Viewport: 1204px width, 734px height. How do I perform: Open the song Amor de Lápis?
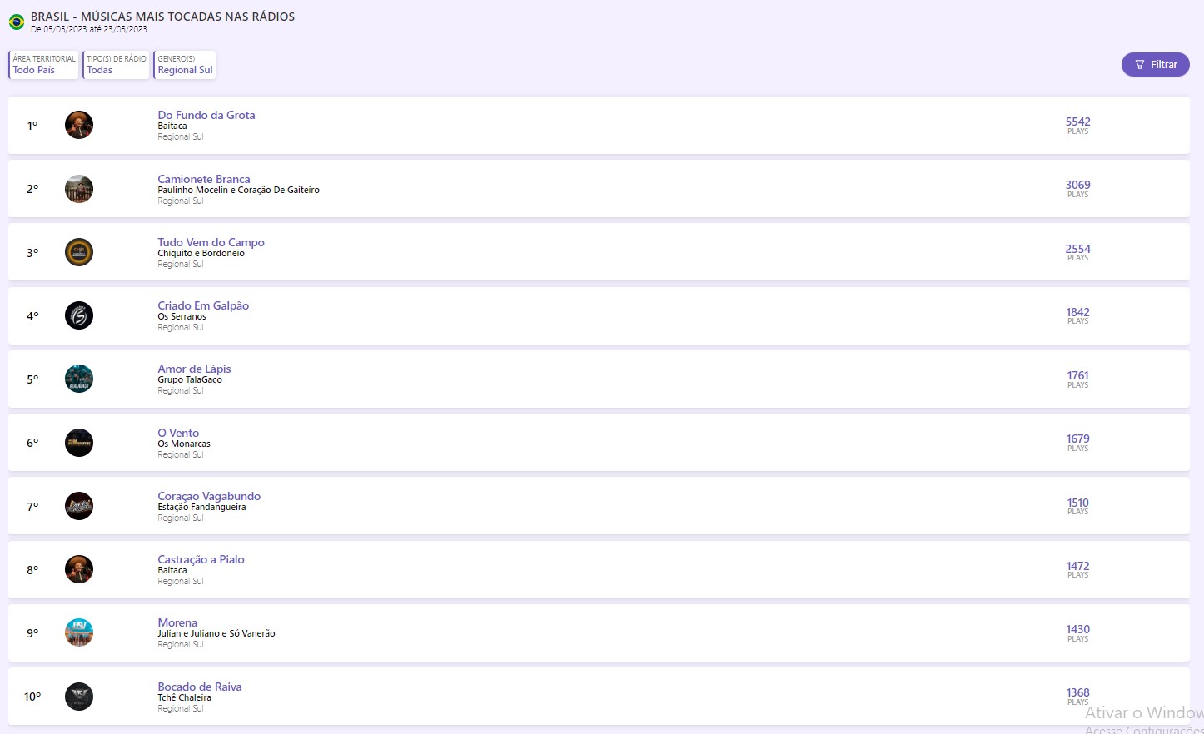pyautogui.click(x=195, y=369)
